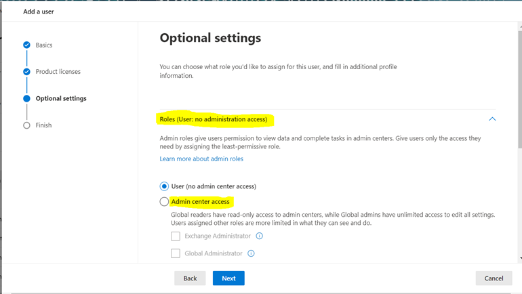Screen dimensions: 522x294
Task: Collapse the Roles section chevron
Action: click(492, 119)
